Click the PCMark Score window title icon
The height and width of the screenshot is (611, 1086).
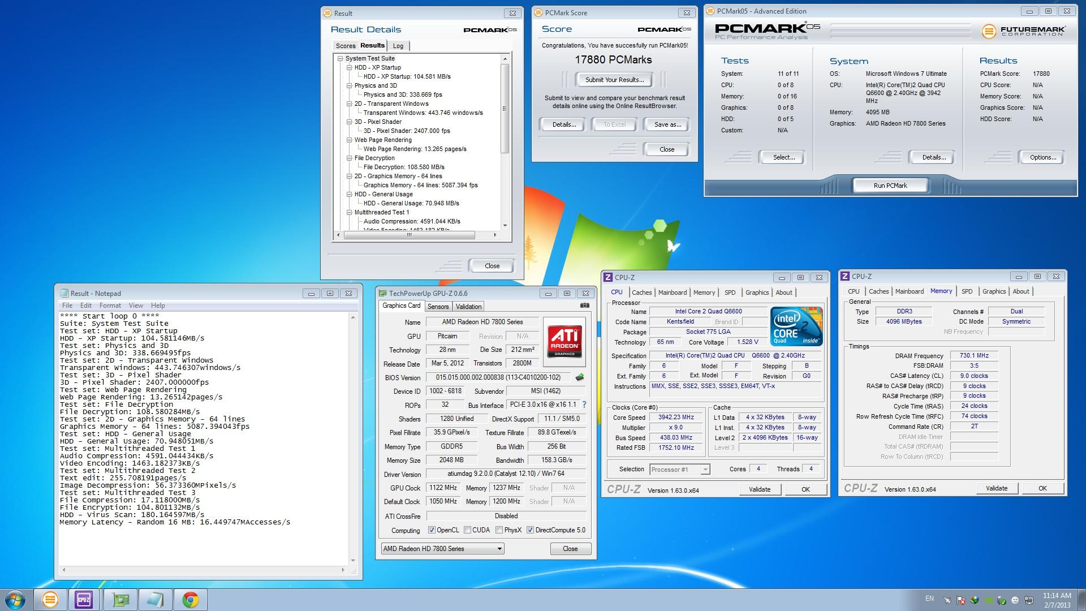pos(538,12)
